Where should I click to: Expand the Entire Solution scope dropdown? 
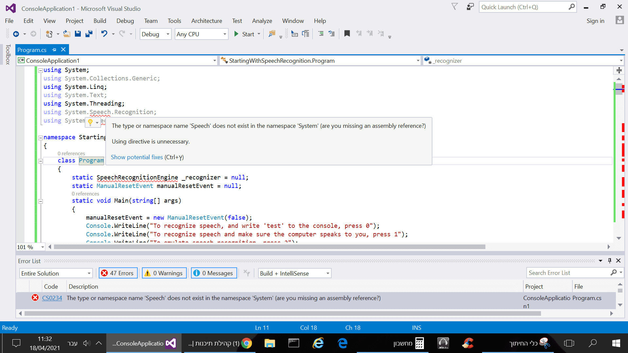[x=56, y=273]
